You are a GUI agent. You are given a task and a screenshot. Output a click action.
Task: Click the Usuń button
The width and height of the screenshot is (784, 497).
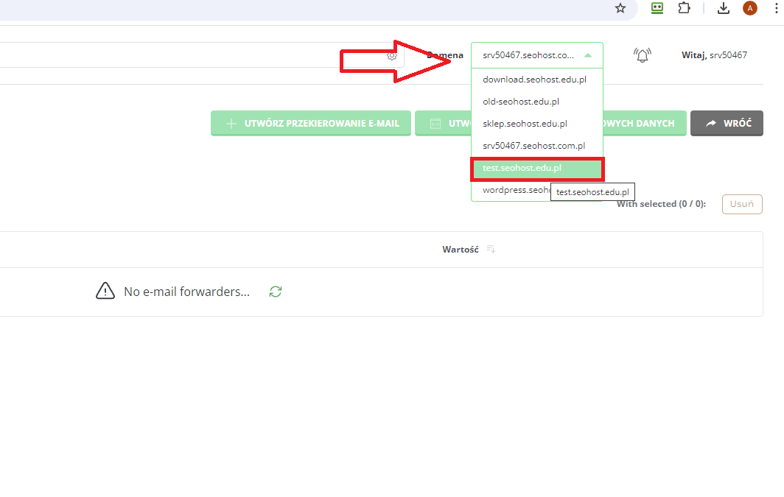point(741,204)
